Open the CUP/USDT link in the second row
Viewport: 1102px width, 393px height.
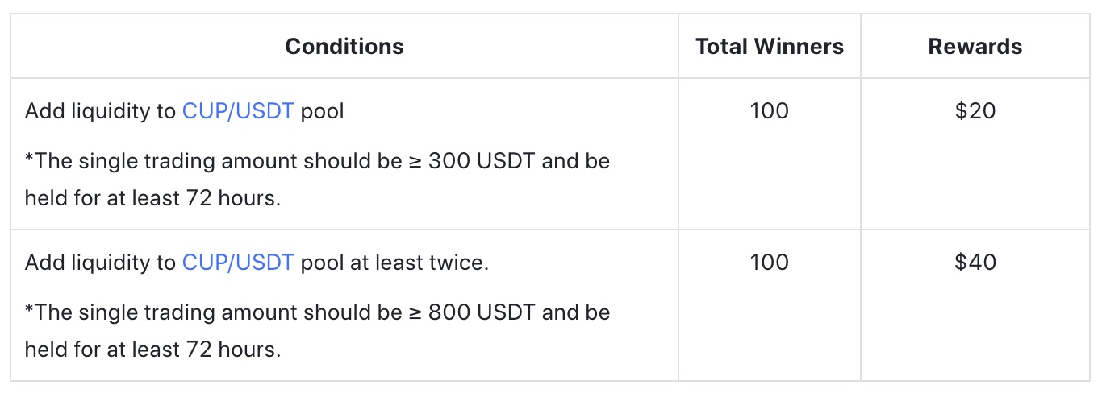(x=238, y=262)
